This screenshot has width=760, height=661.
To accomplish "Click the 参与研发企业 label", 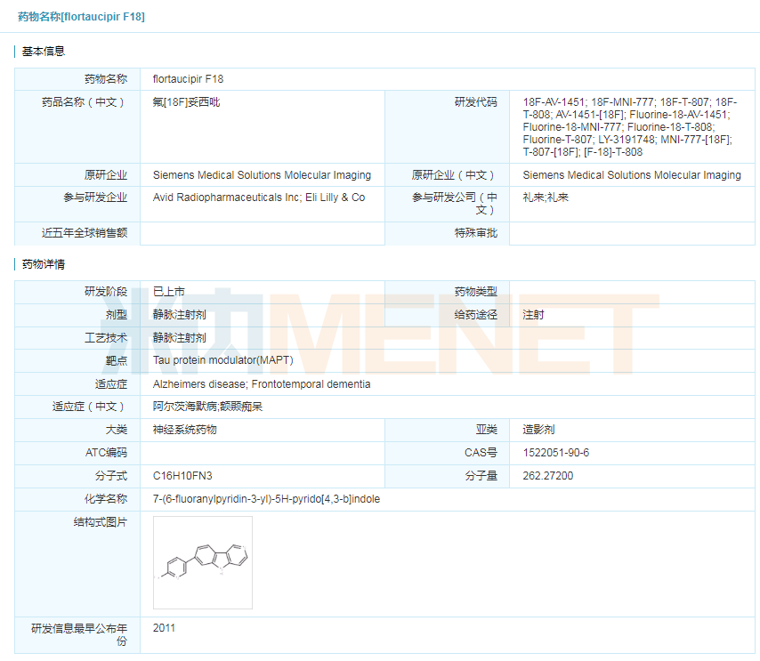I will click(95, 197).
